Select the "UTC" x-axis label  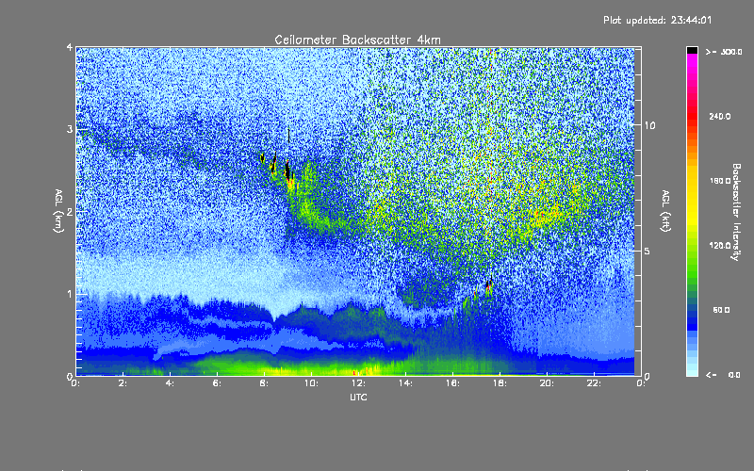coord(358,397)
